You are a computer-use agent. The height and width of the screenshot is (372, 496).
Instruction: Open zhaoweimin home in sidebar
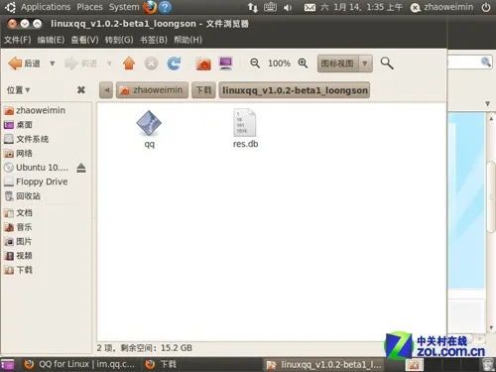pyautogui.click(x=35, y=110)
